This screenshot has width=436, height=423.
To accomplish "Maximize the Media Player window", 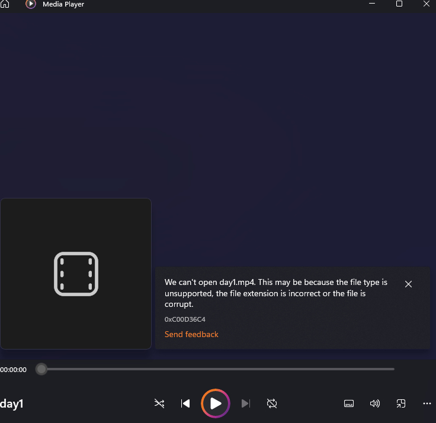I will coord(399,4).
